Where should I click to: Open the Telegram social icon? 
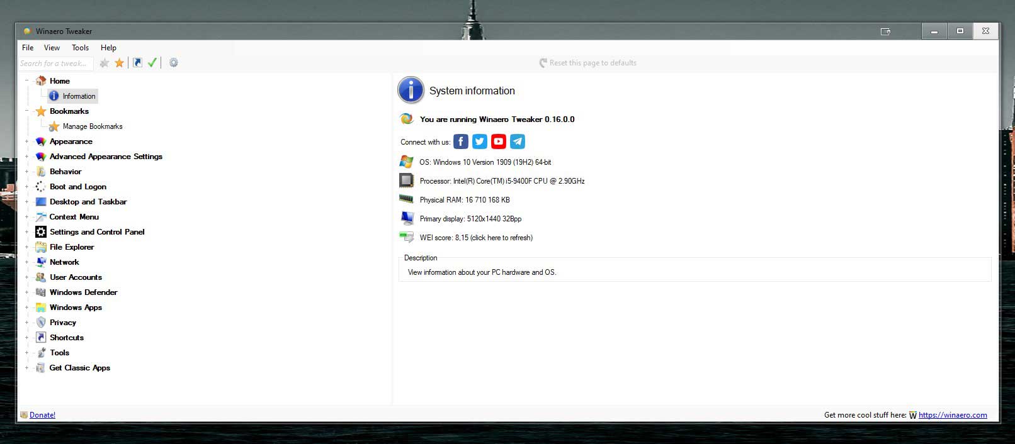[518, 142]
